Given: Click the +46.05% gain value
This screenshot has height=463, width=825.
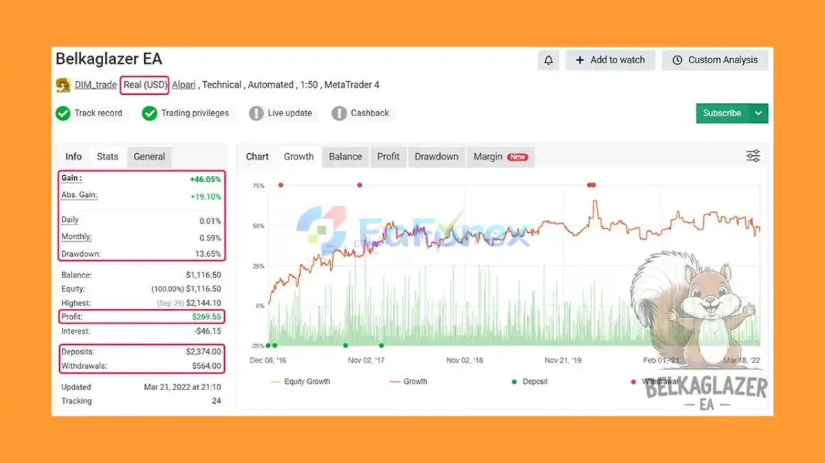Looking at the screenshot, I should tap(206, 179).
